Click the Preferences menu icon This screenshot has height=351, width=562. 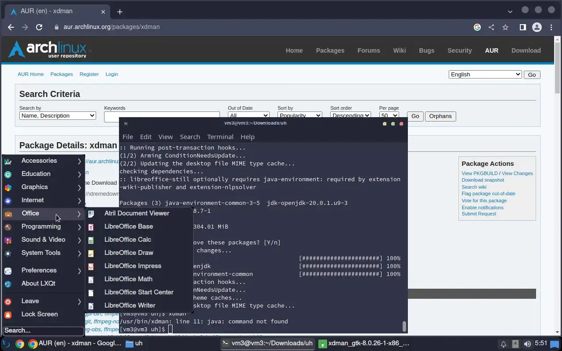8,271
